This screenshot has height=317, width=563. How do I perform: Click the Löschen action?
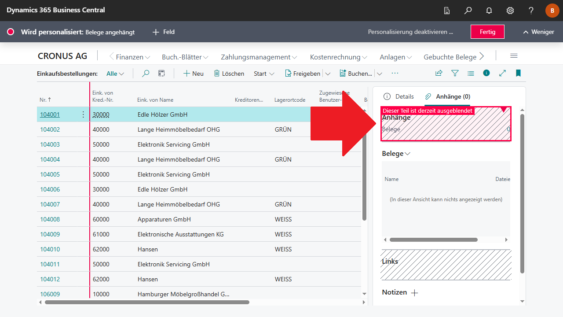[229, 74]
